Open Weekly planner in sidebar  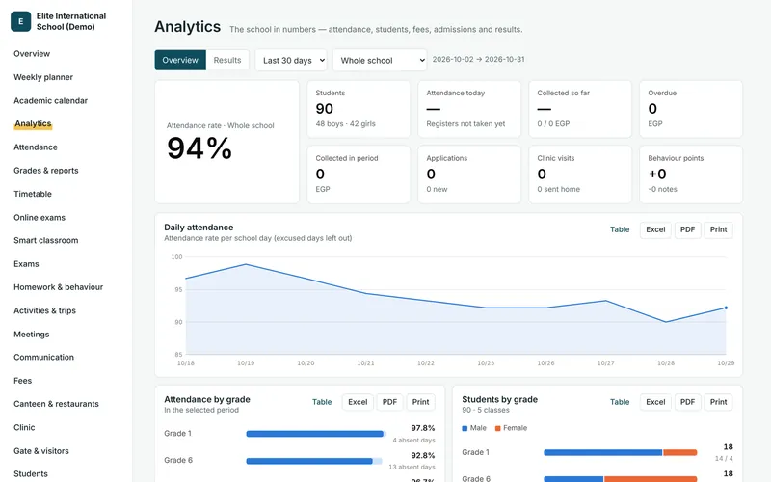(x=43, y=77)
